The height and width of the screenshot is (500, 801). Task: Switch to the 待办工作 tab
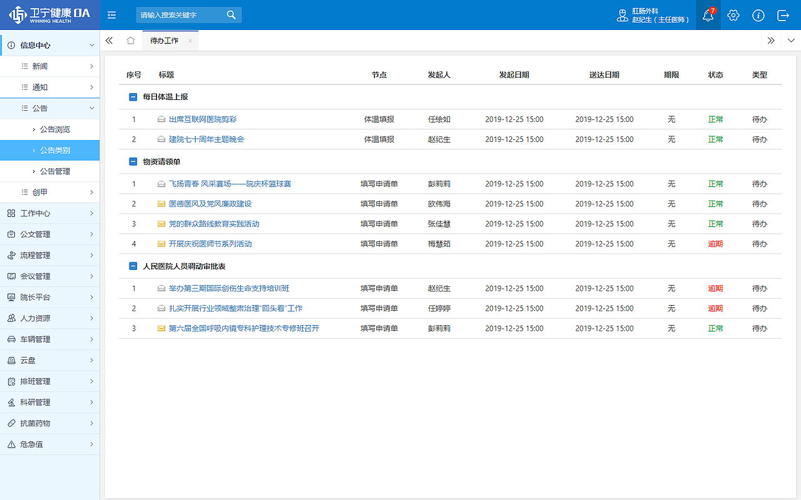[165, 40]
